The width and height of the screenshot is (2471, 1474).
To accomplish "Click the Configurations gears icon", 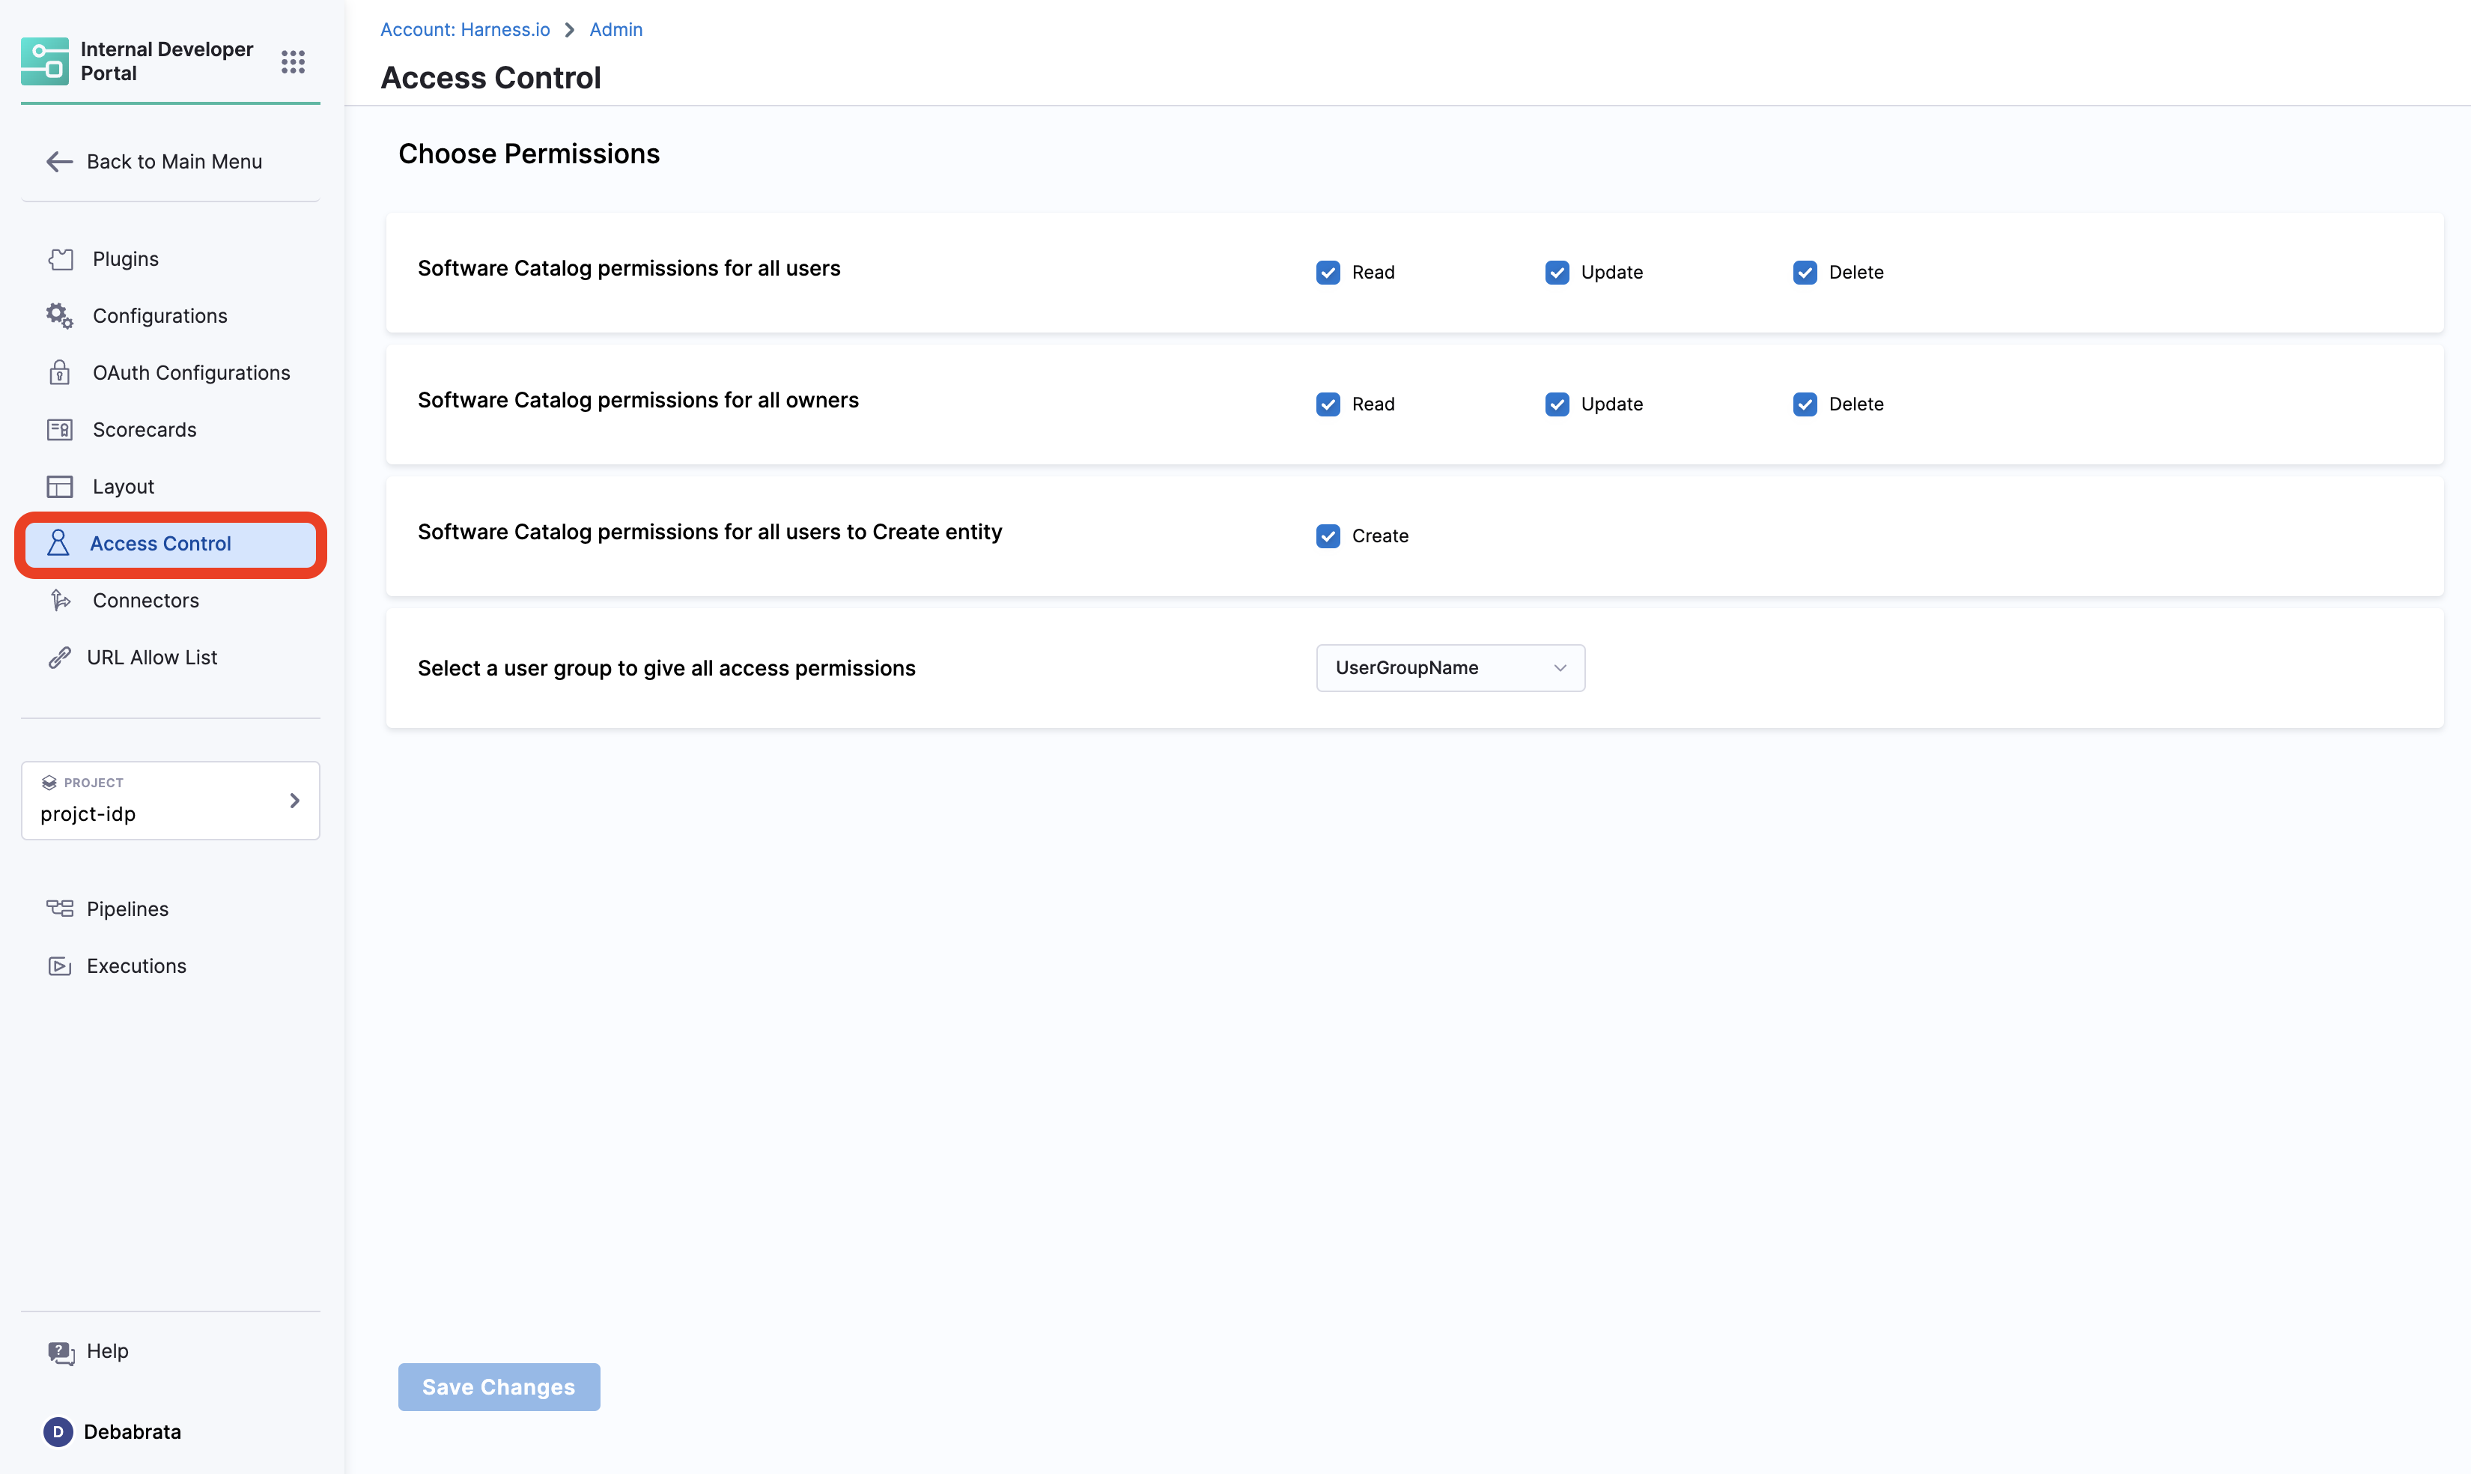I will (60, 316).
